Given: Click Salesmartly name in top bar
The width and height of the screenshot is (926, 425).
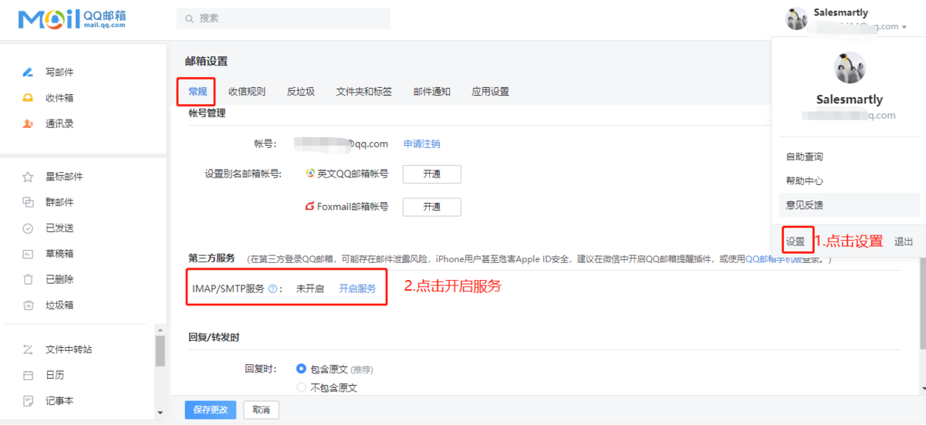Looking at the screenshot, I should [840, 12].
